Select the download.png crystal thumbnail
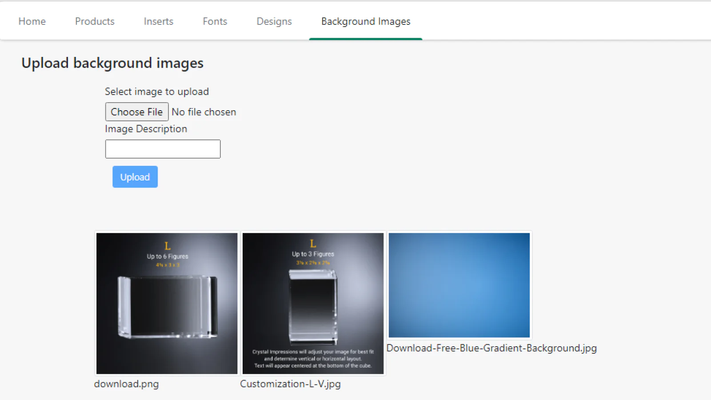 click(x=167, y=304)
